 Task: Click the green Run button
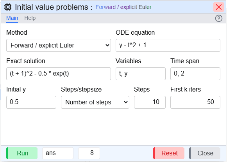[22, 153]
